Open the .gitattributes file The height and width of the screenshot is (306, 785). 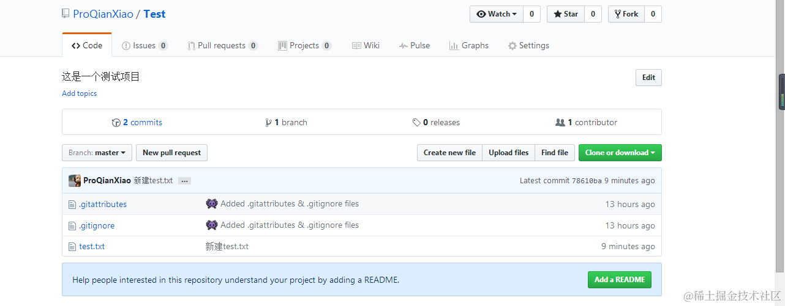(x=103, y=205)
